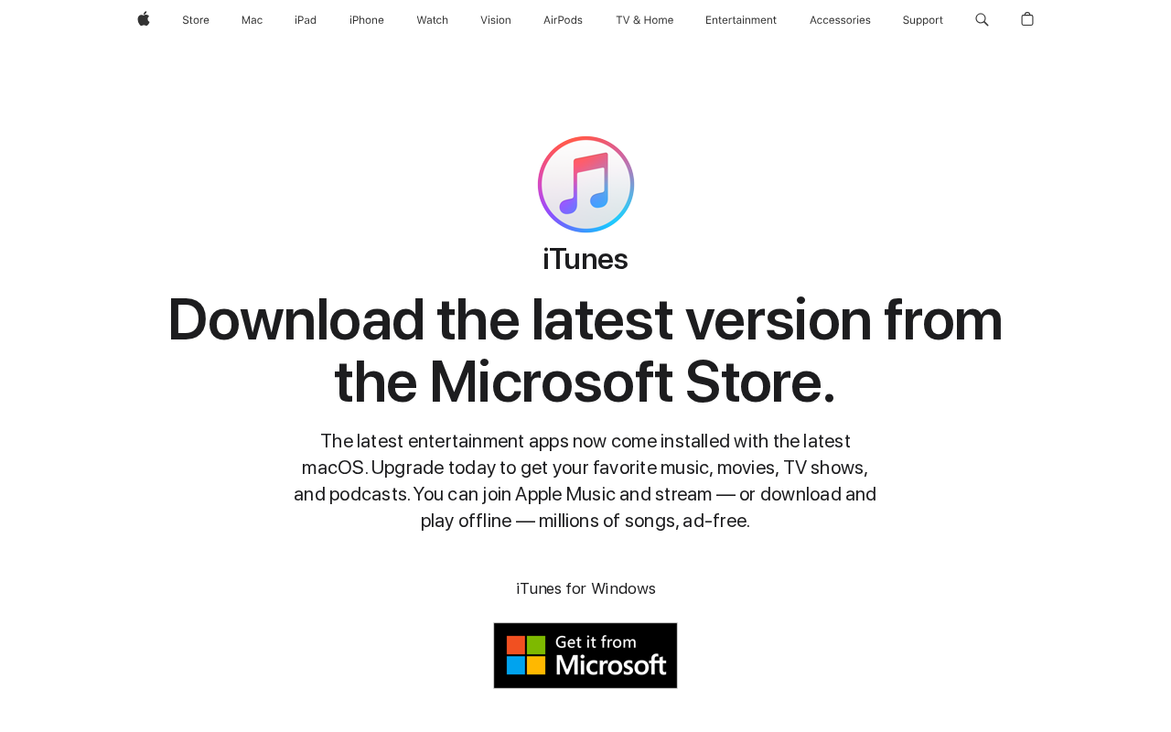Image resolution: width=1171 pixels, height=732 pixels.
Task: Open the shopping bag icon
Action: click(1027, 19)
